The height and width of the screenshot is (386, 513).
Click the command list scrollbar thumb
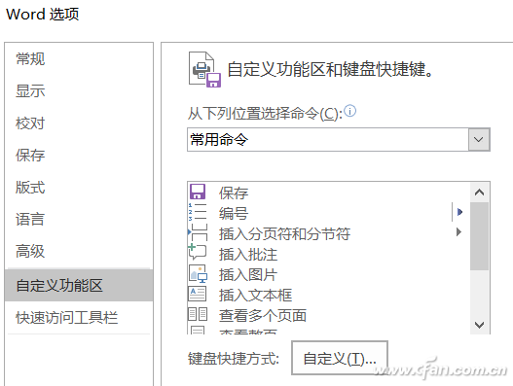click(479, 236)
